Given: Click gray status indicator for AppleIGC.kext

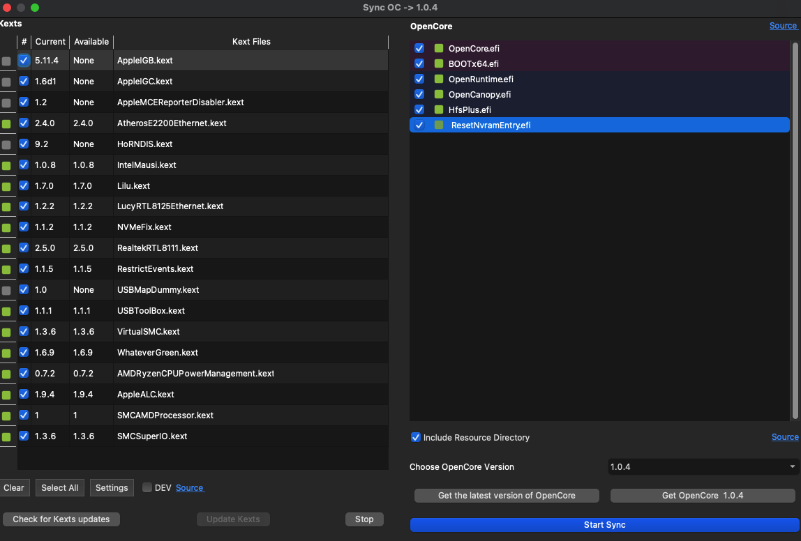Looking at the screenshot, I should (6, 82).
